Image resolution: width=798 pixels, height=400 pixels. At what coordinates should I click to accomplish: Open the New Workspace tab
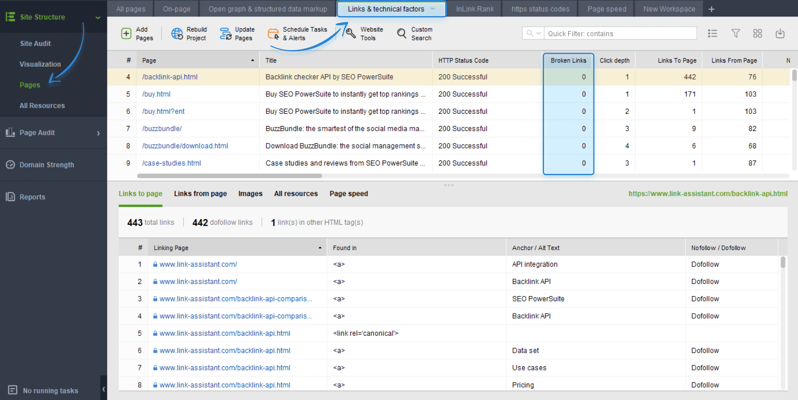tap(669, 9)
